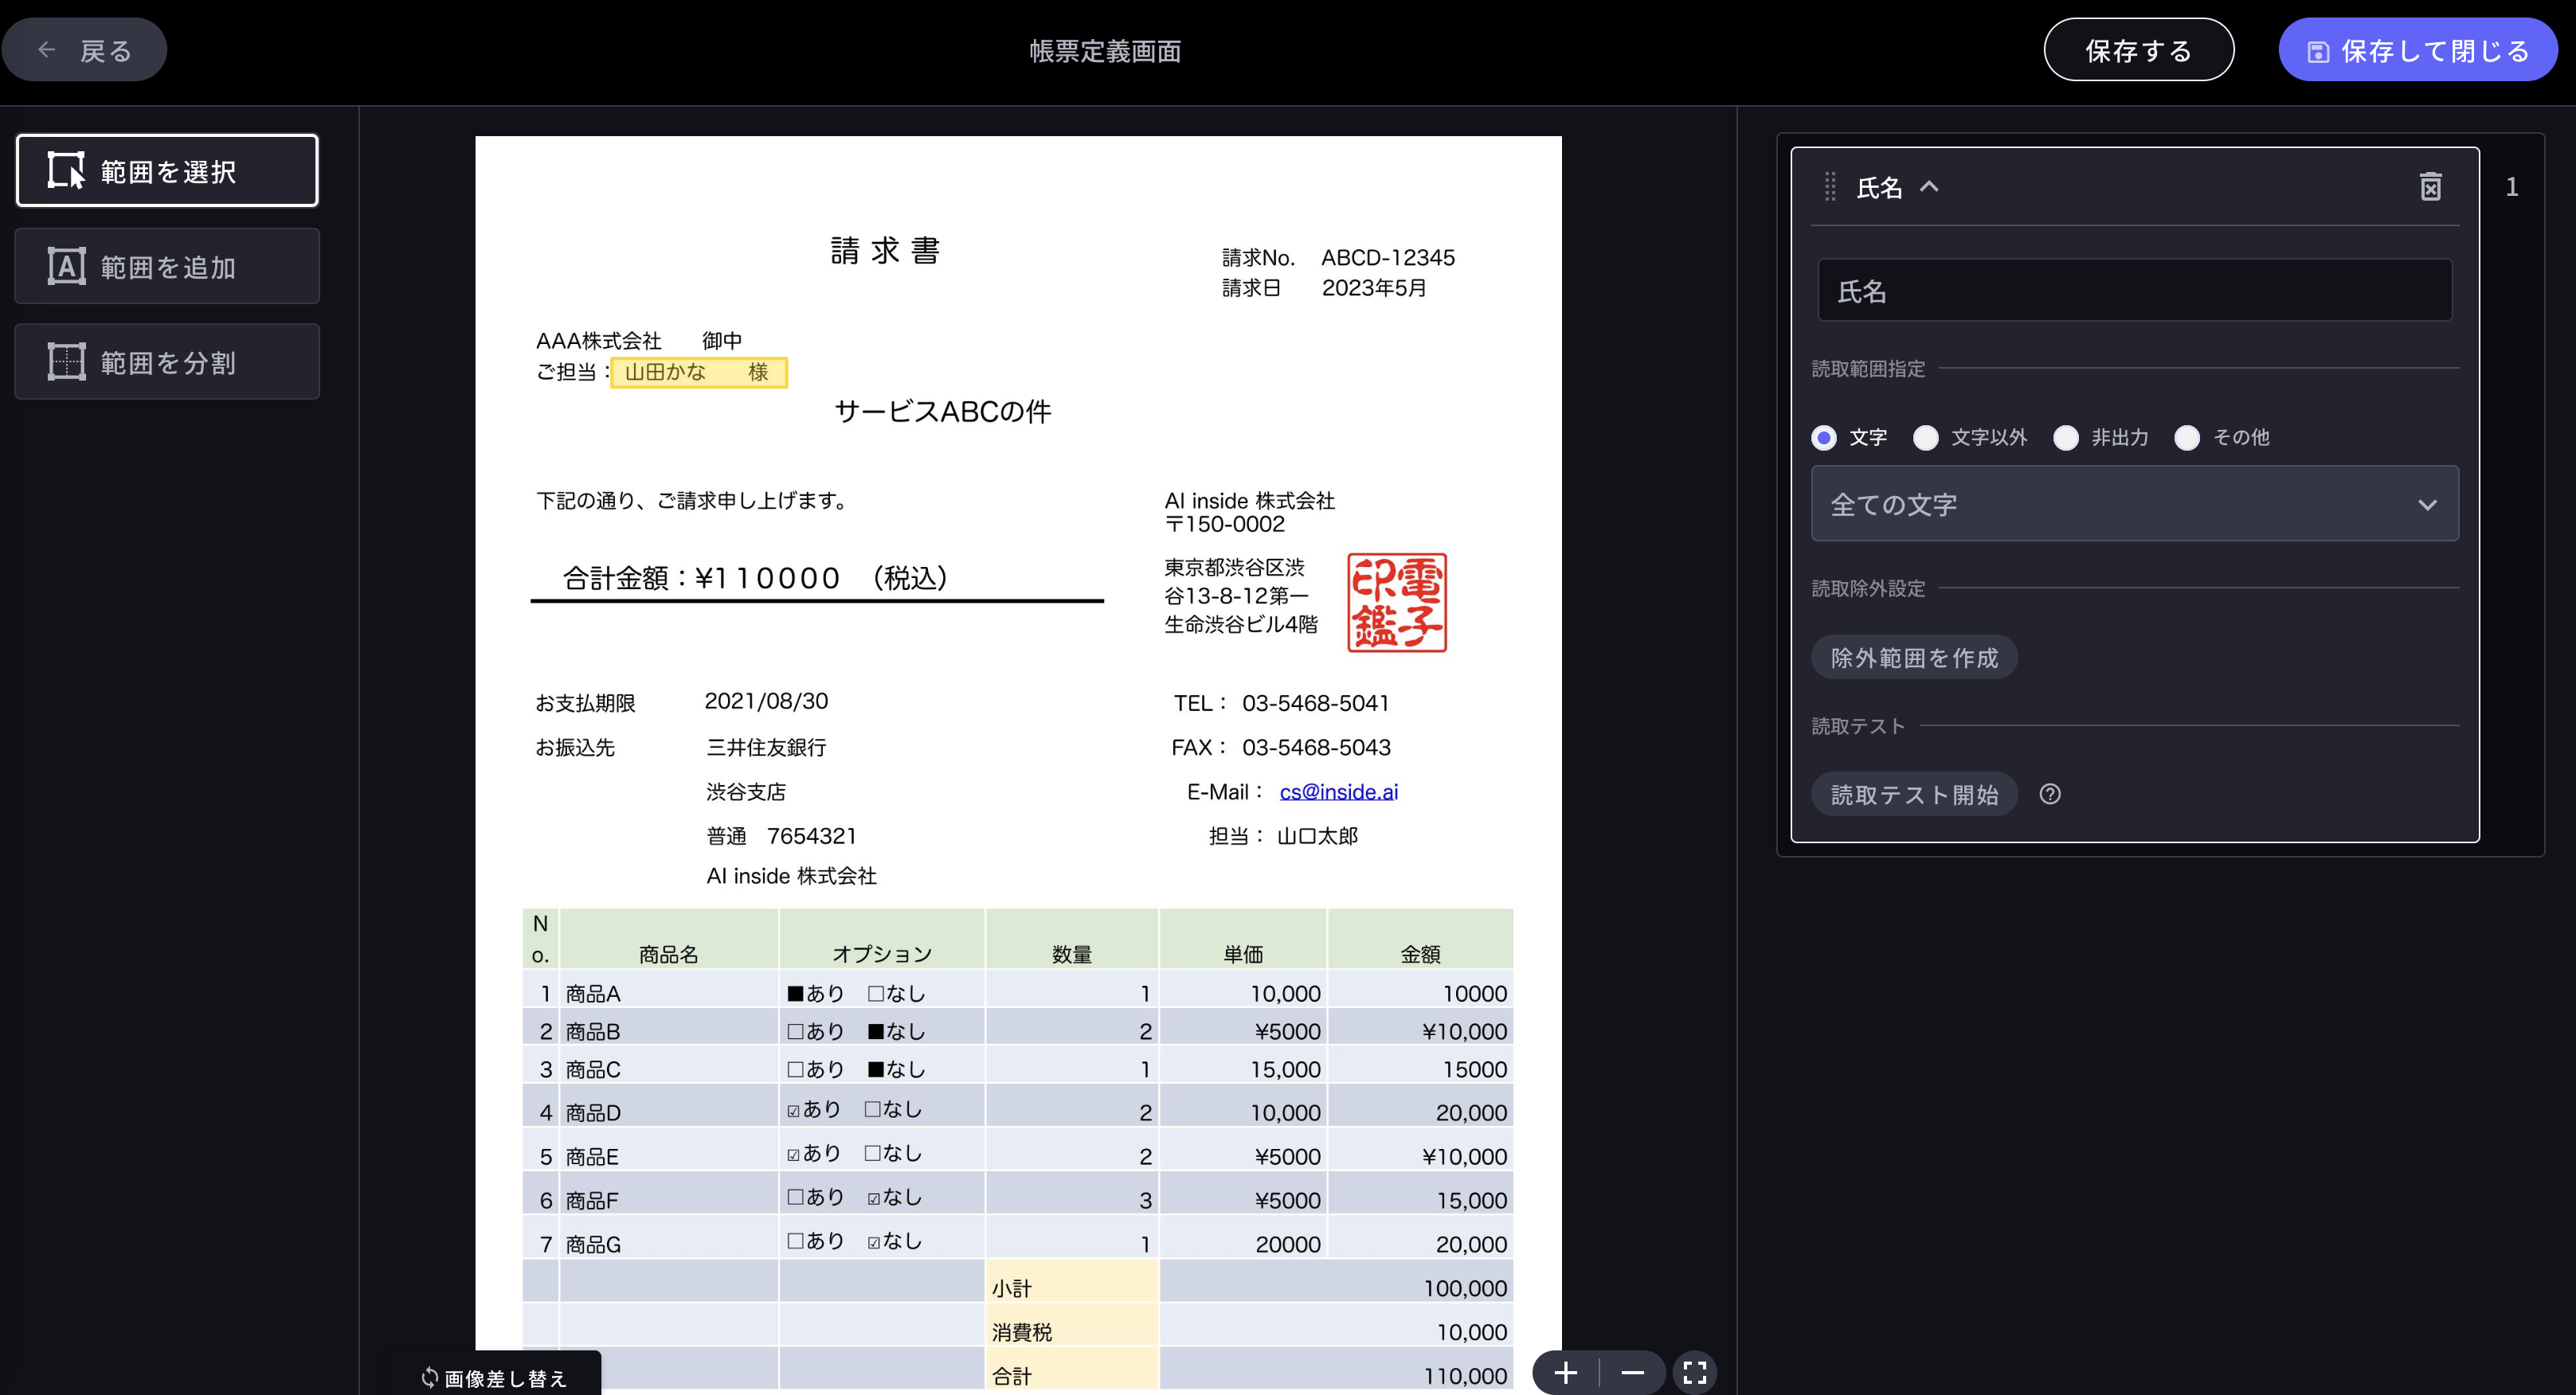Select the 非出力 radio option

coord(2066,438)
